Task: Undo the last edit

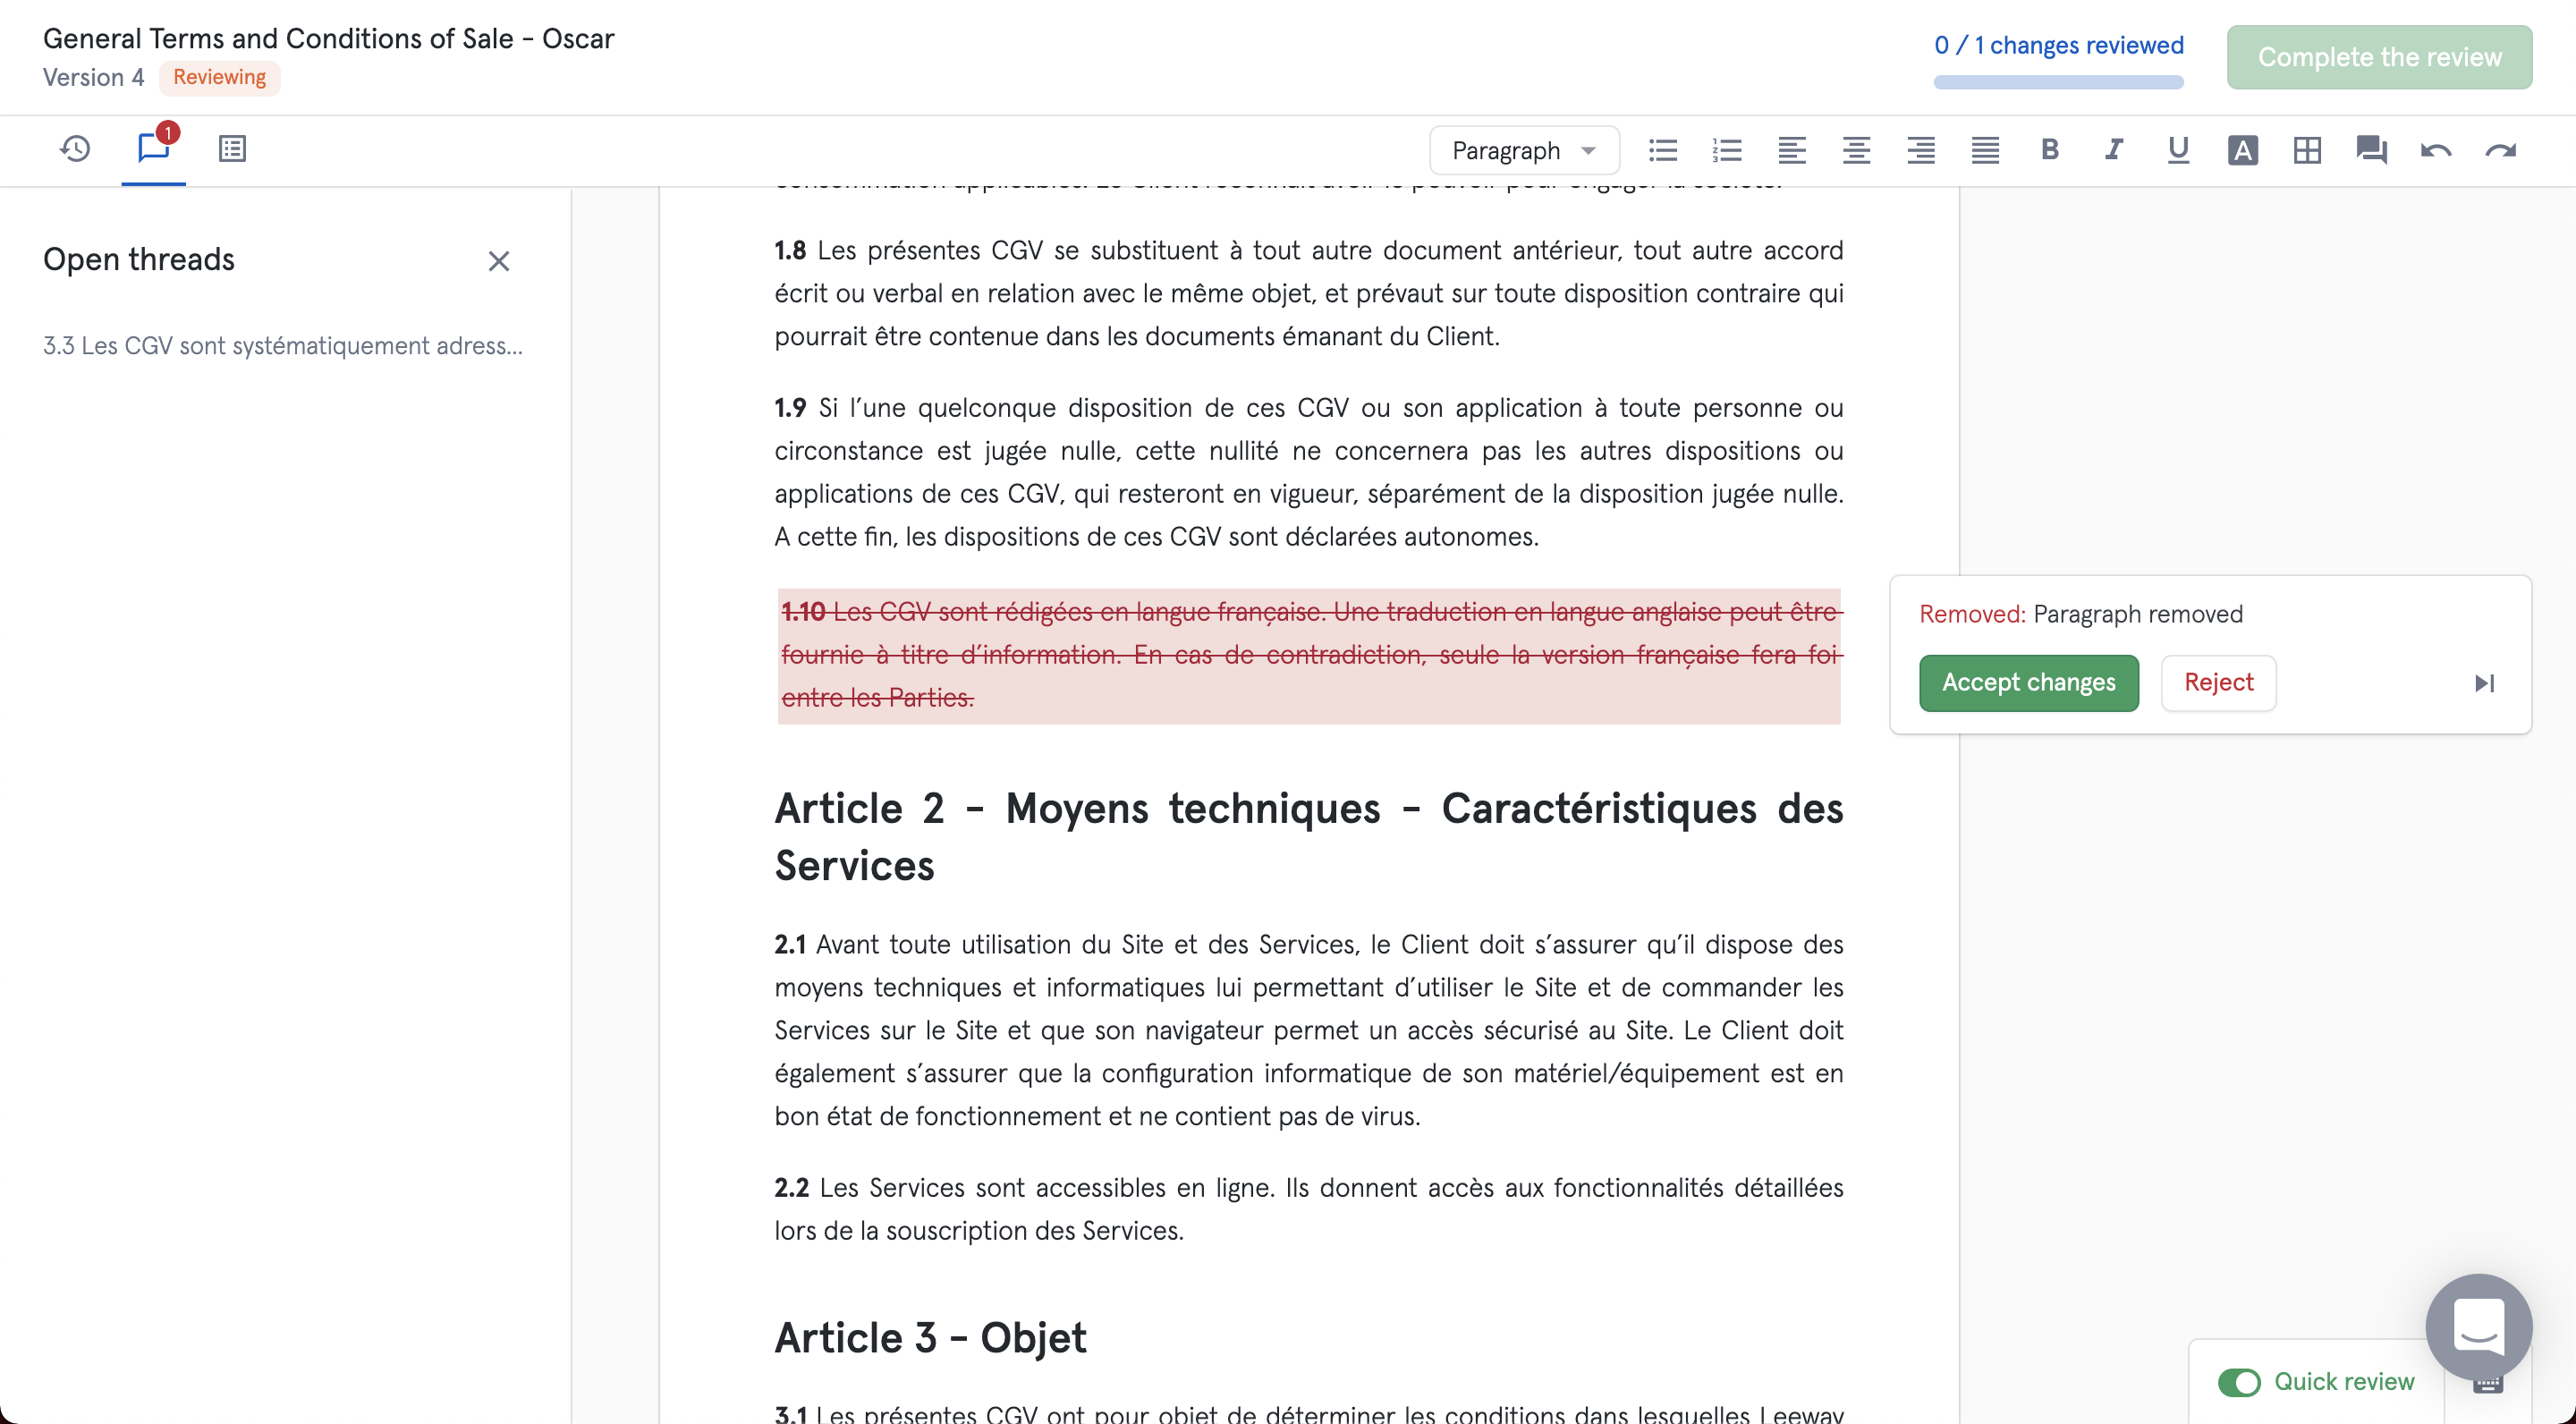Action: [2436, 151]
